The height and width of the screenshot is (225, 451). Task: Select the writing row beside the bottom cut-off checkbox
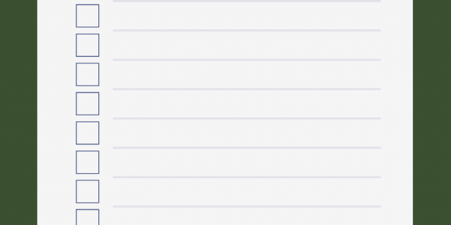247,216
